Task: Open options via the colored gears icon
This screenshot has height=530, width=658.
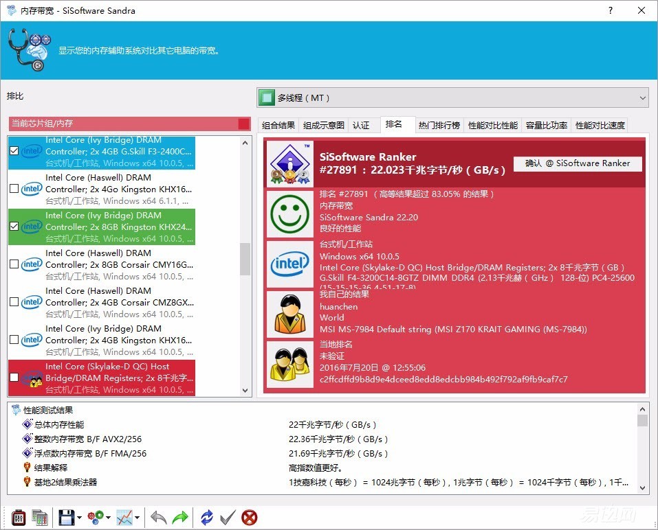Action: 96,518
